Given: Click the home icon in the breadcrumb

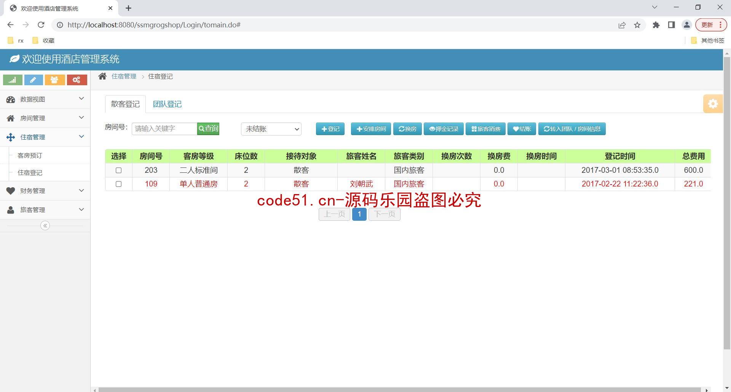Looking at the screenshot, I should (x=102, y=76).
